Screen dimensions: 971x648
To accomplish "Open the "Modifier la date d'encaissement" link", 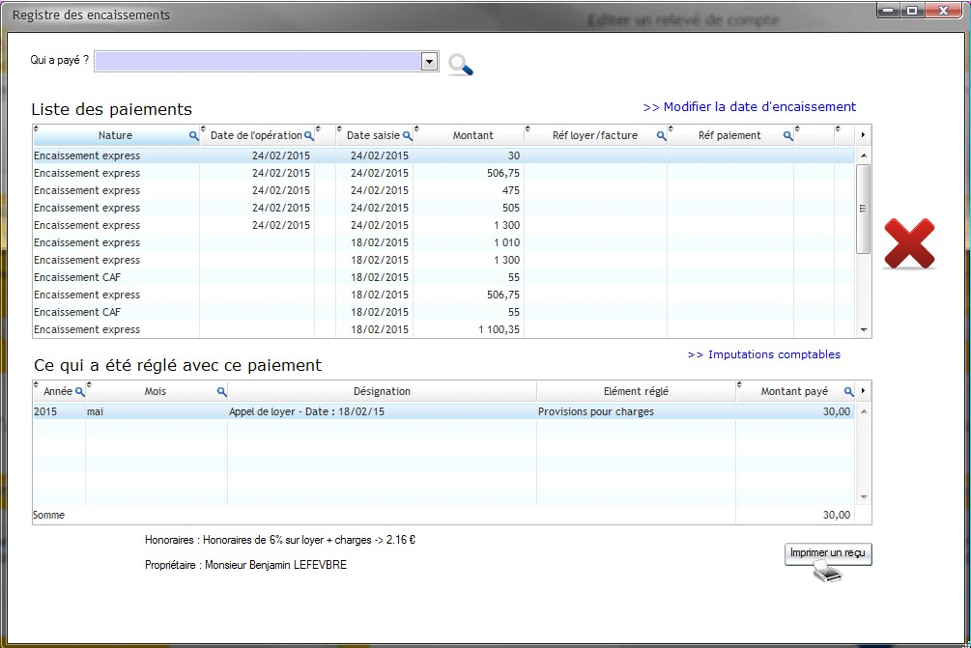I will (x=750, y=106).
